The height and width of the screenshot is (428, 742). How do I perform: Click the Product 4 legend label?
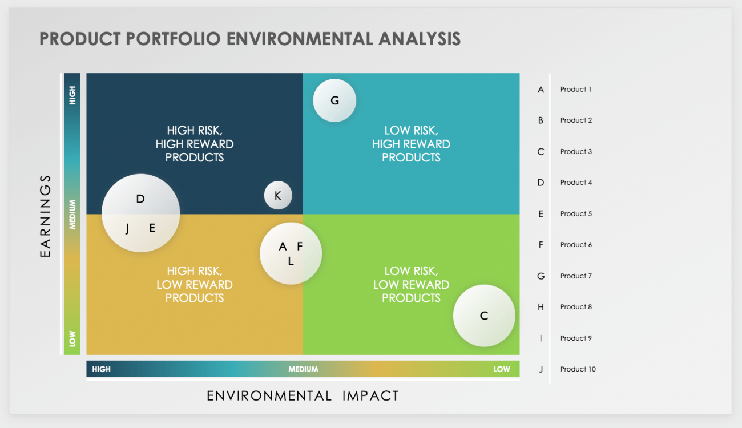click(x=576, y=183)
